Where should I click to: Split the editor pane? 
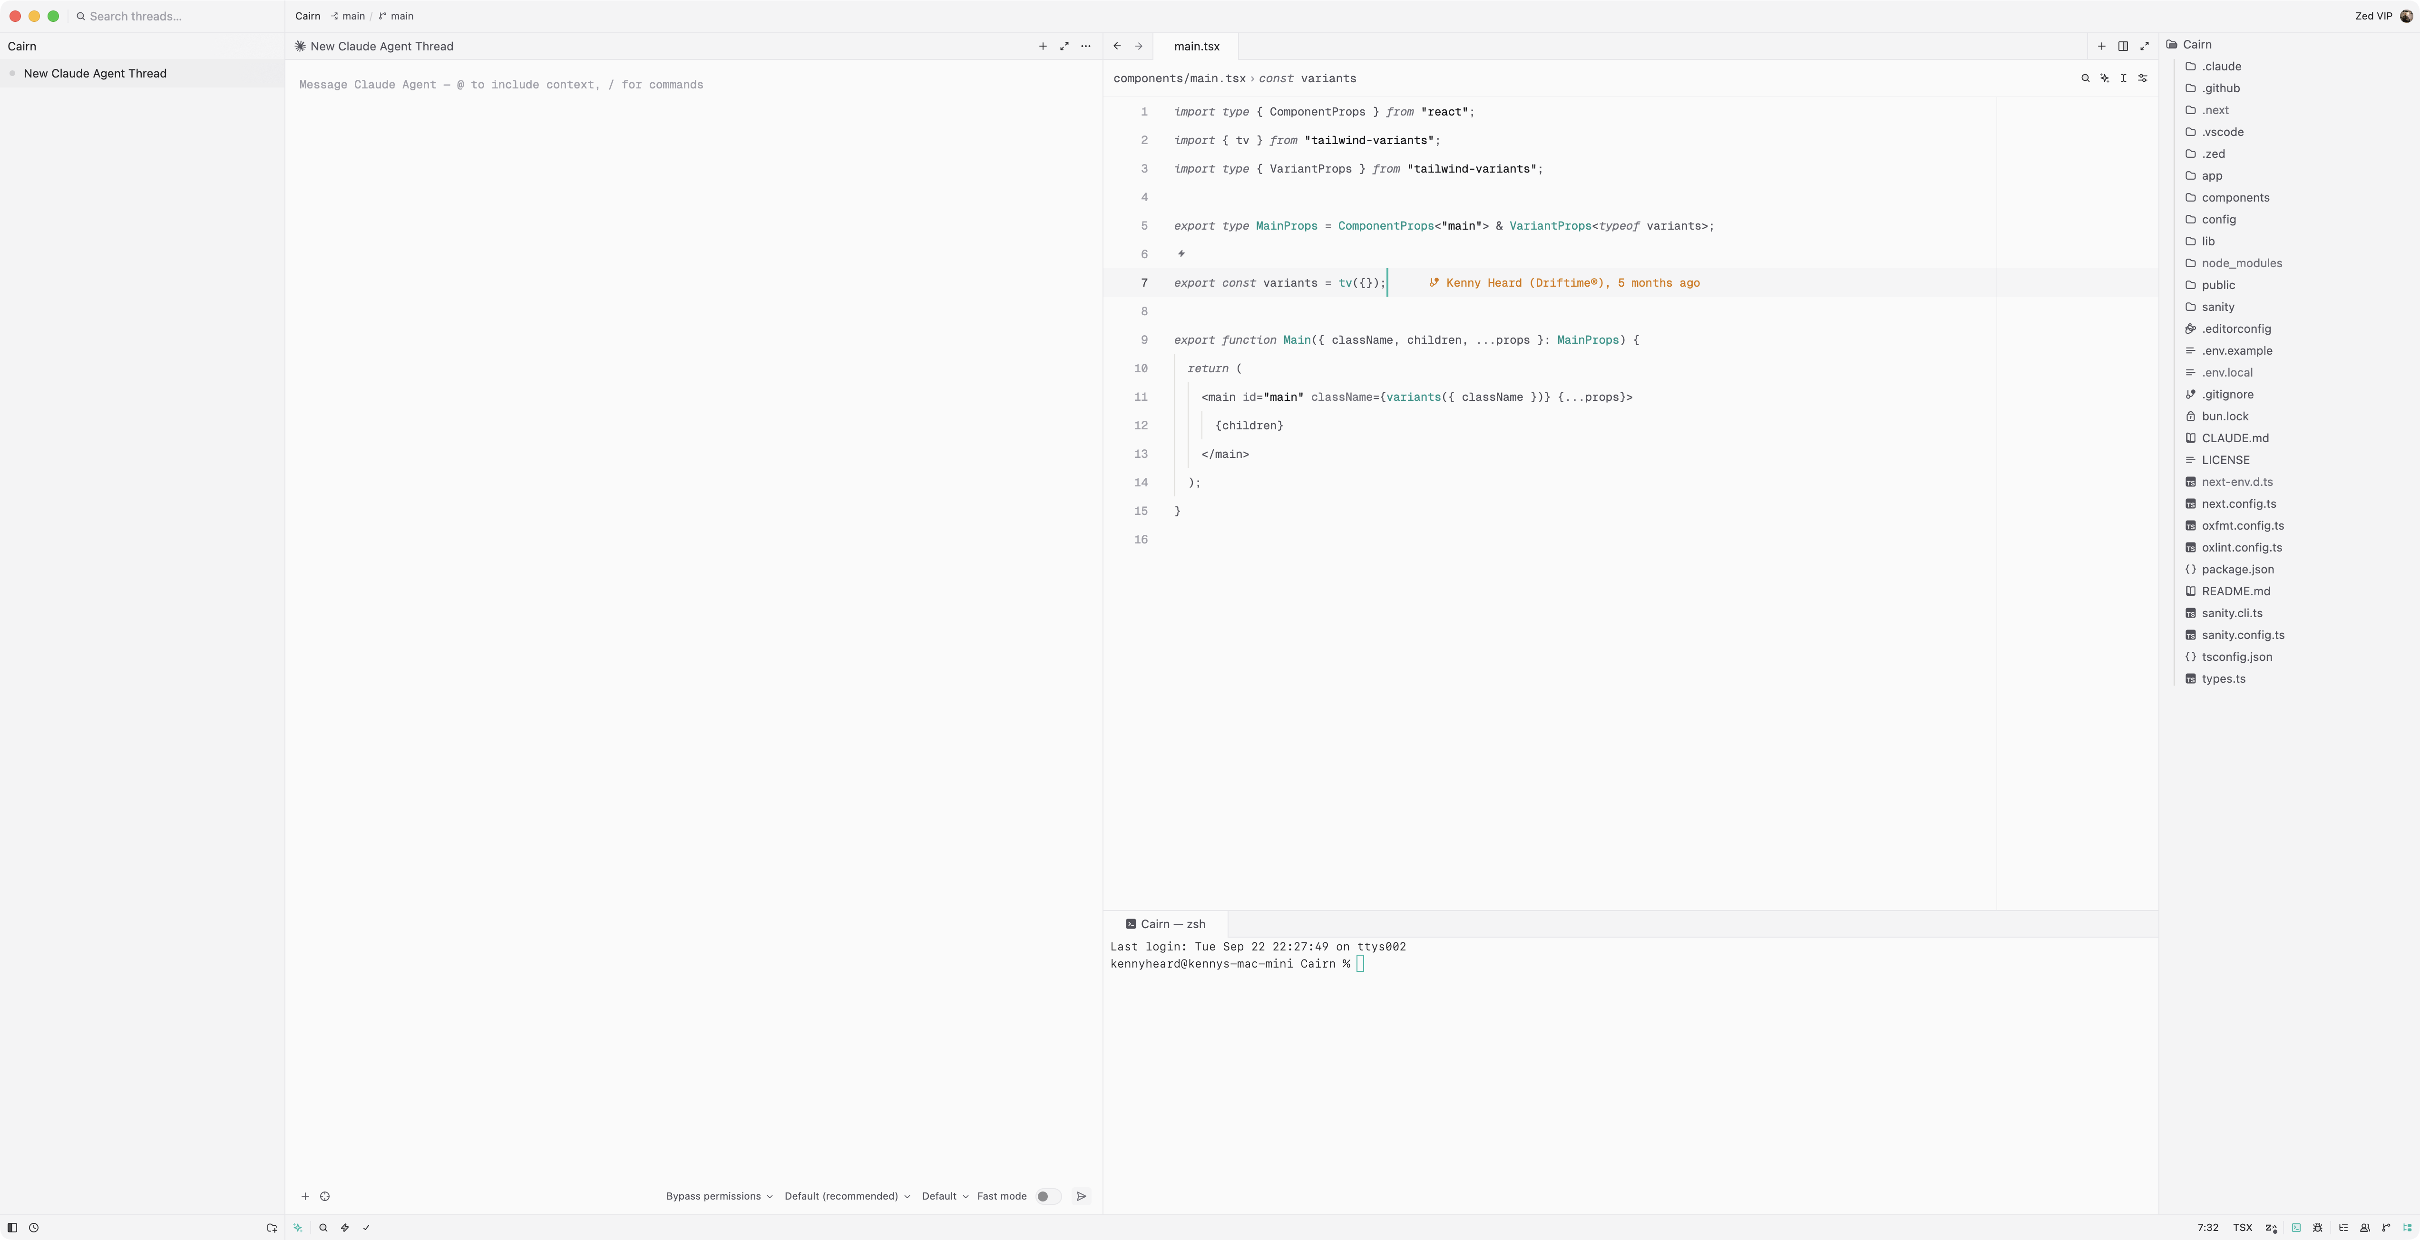2123,46
